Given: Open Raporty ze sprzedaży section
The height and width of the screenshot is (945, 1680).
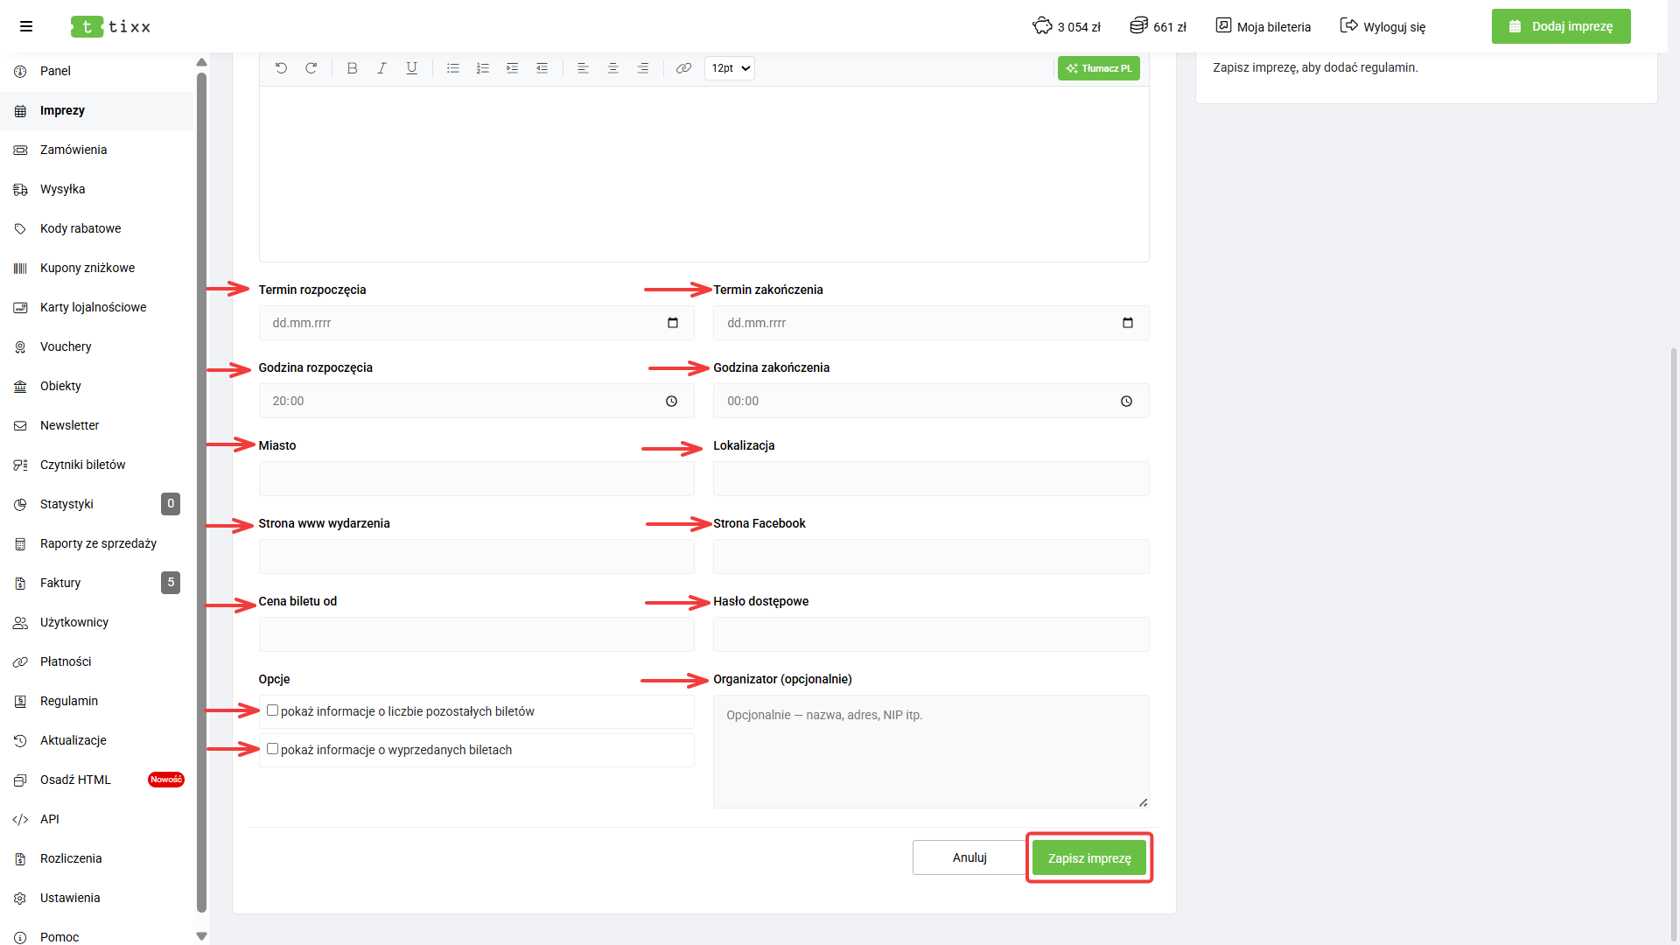Looking at the screenshot, I should pos(96,543).
